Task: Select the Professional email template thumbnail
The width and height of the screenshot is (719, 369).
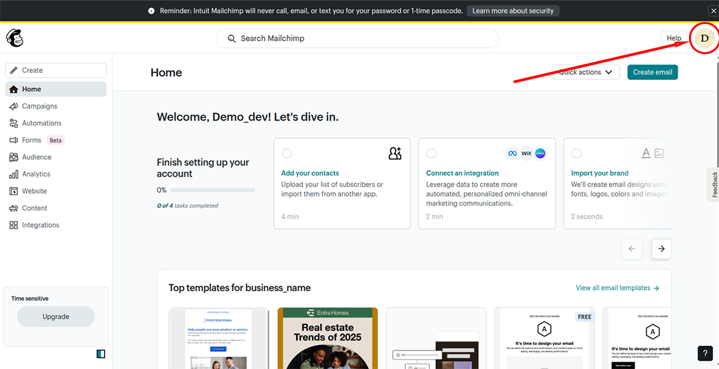Action: click(x=219, y=338)
